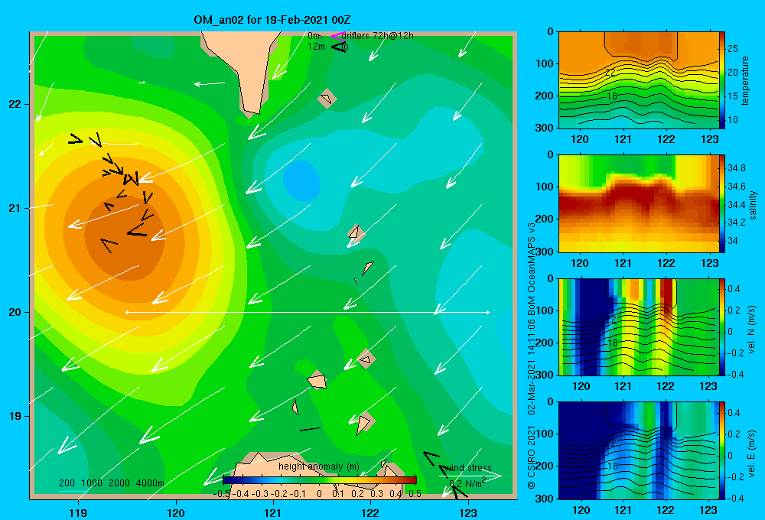Viewport: 765px width, 520px height.
Task: Click the -0.5 tick on height anomaly scale
Action: coord(222,494)
